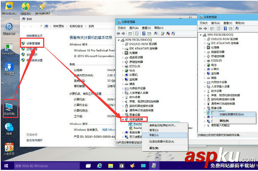Click the update driver icon in middle Device Manager toolbar

pos(162,34)
